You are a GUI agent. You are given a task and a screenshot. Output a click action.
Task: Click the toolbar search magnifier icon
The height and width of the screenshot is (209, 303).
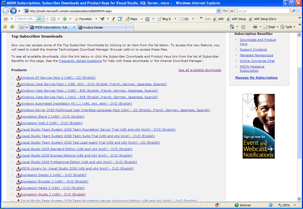[x=39, y=19]
